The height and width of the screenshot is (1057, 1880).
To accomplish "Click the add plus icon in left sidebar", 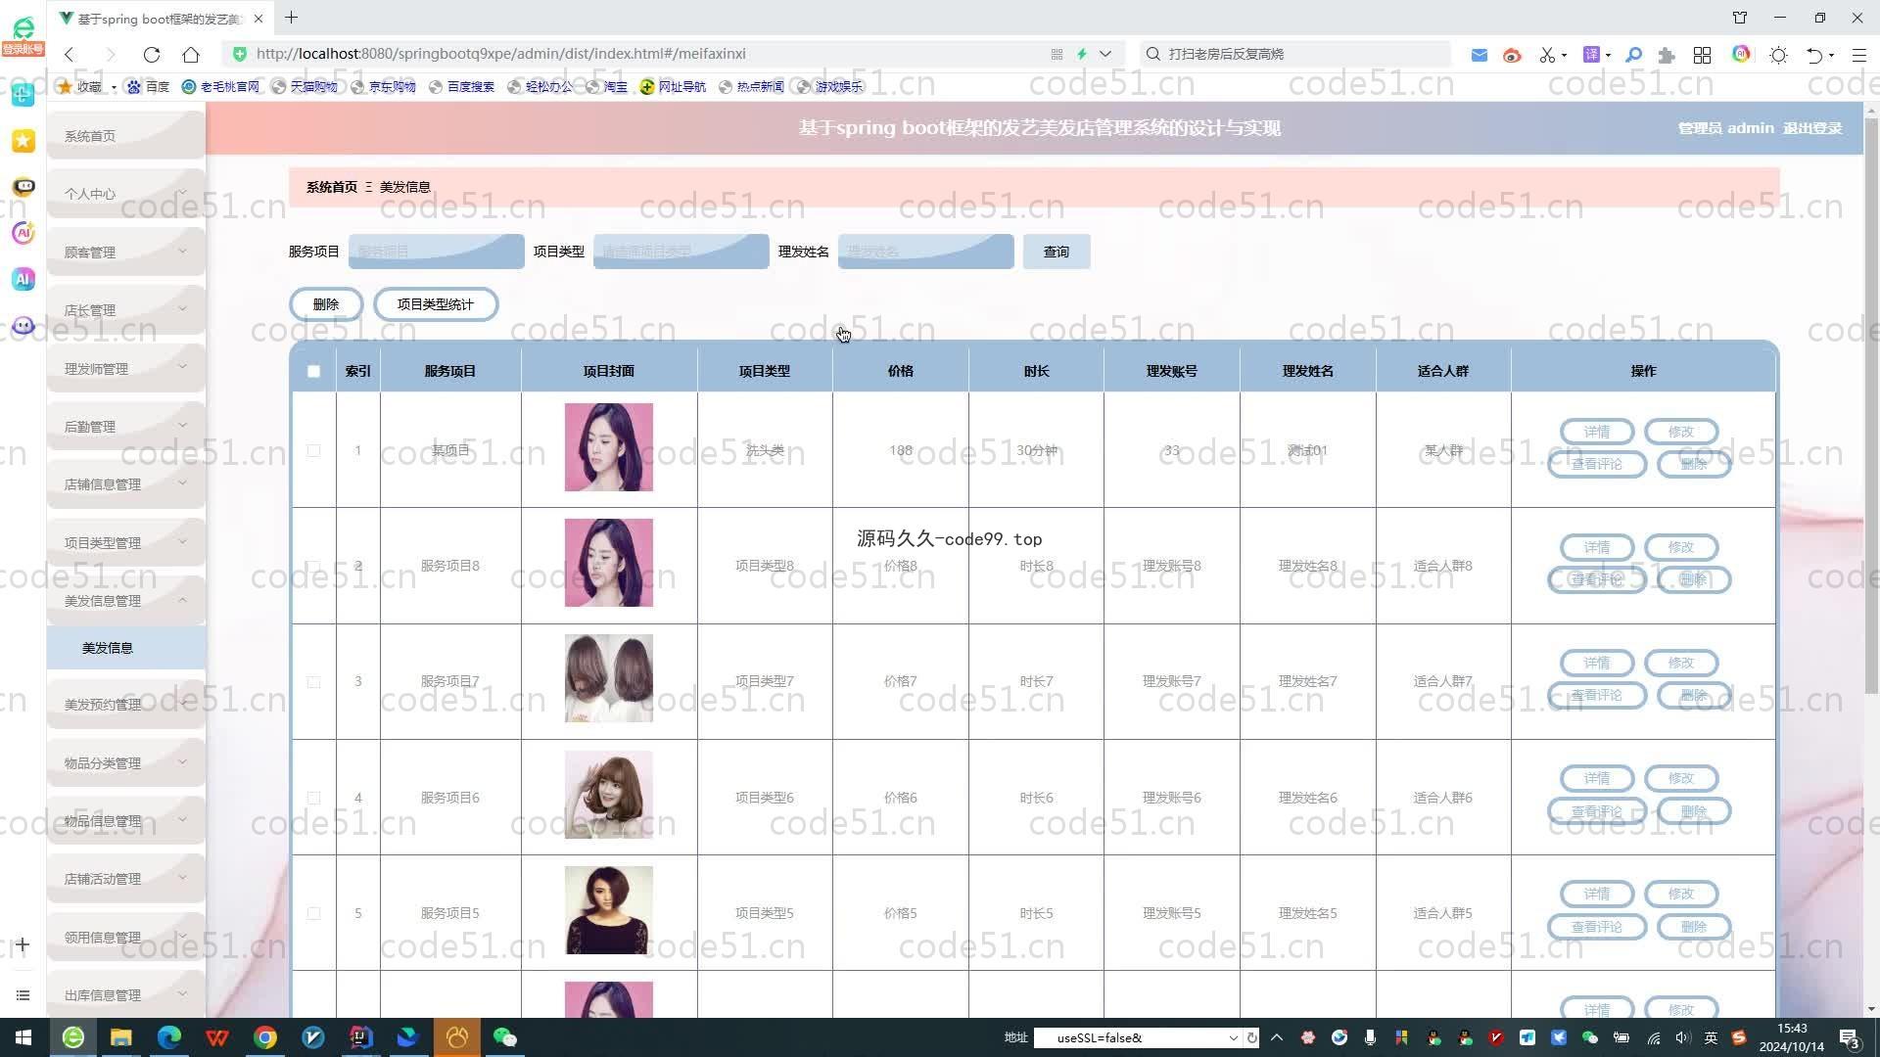I will click(23, 944).
